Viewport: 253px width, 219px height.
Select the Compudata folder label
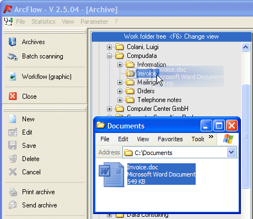pyautogui.click(x=142, y=56)
